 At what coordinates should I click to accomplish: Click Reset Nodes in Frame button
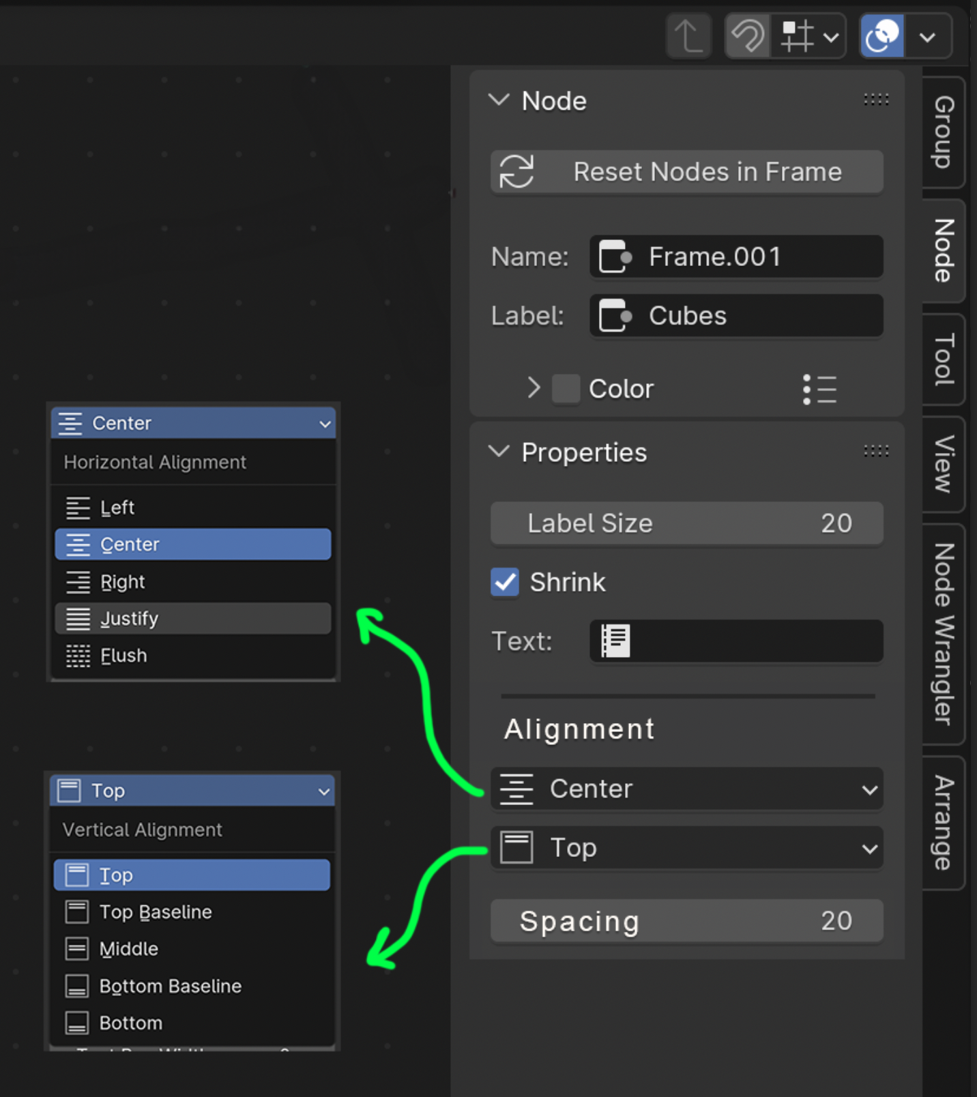(x=687, y=171)
